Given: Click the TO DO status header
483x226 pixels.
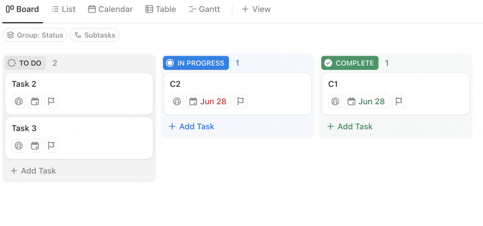Looking at the screenshot, I should [x=25, y=63].
